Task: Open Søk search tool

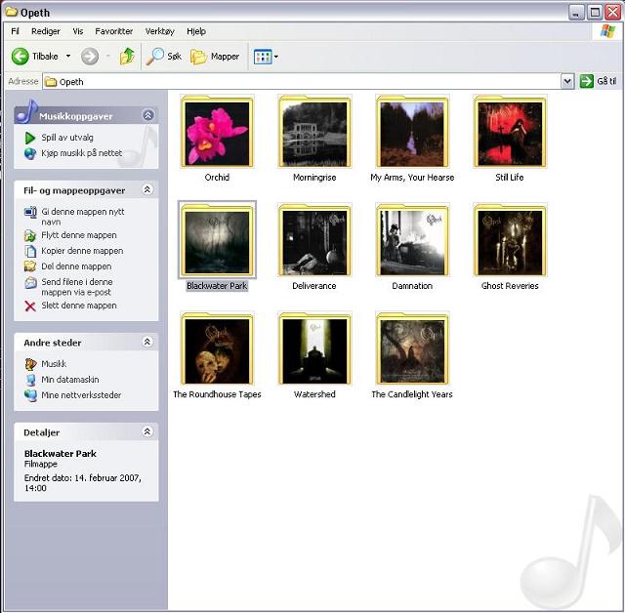Action: pos(163,57)
